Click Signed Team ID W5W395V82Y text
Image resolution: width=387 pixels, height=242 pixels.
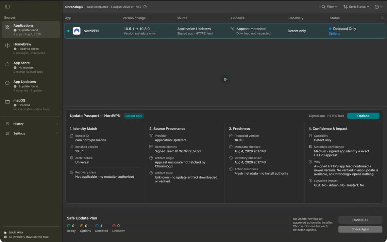coord(178,151)
